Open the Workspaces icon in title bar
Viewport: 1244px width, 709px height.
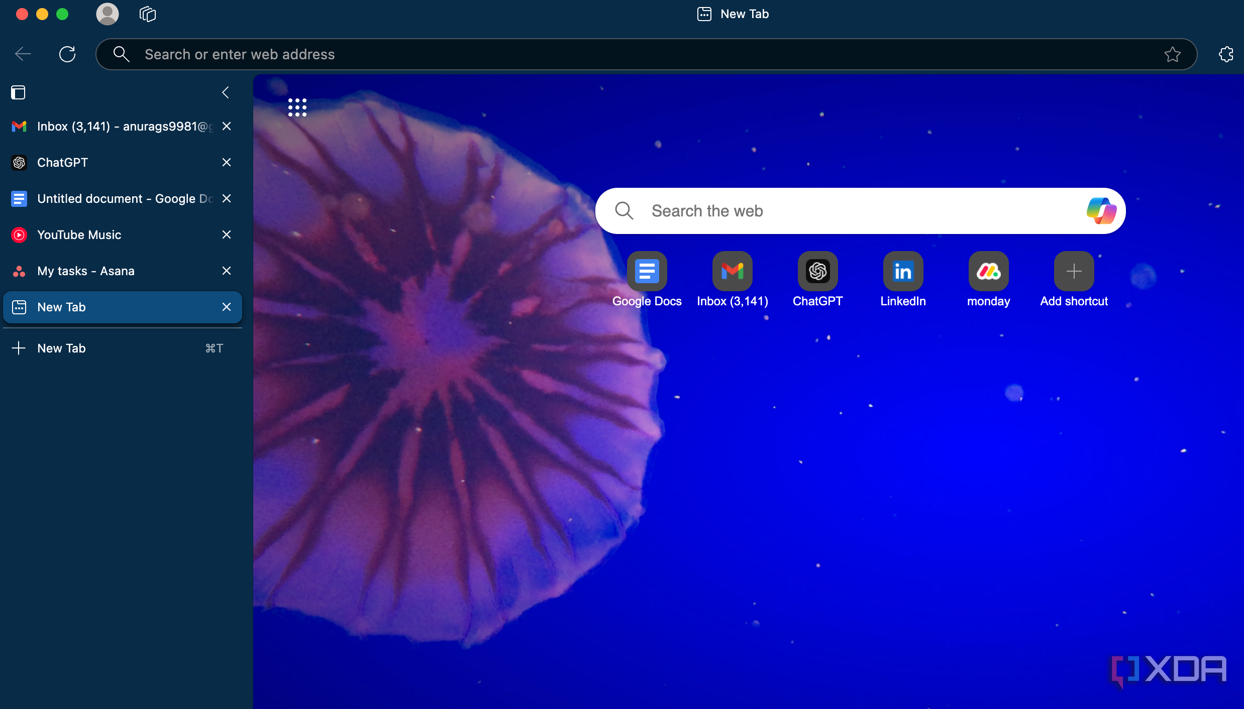148,14
